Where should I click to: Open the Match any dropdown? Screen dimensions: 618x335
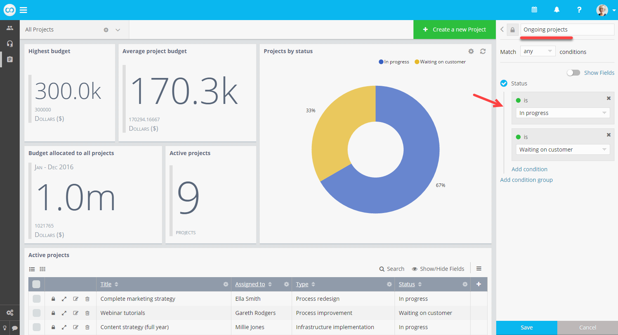coord(538,51)
